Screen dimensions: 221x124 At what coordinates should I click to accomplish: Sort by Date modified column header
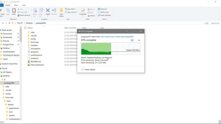point(70,28)
